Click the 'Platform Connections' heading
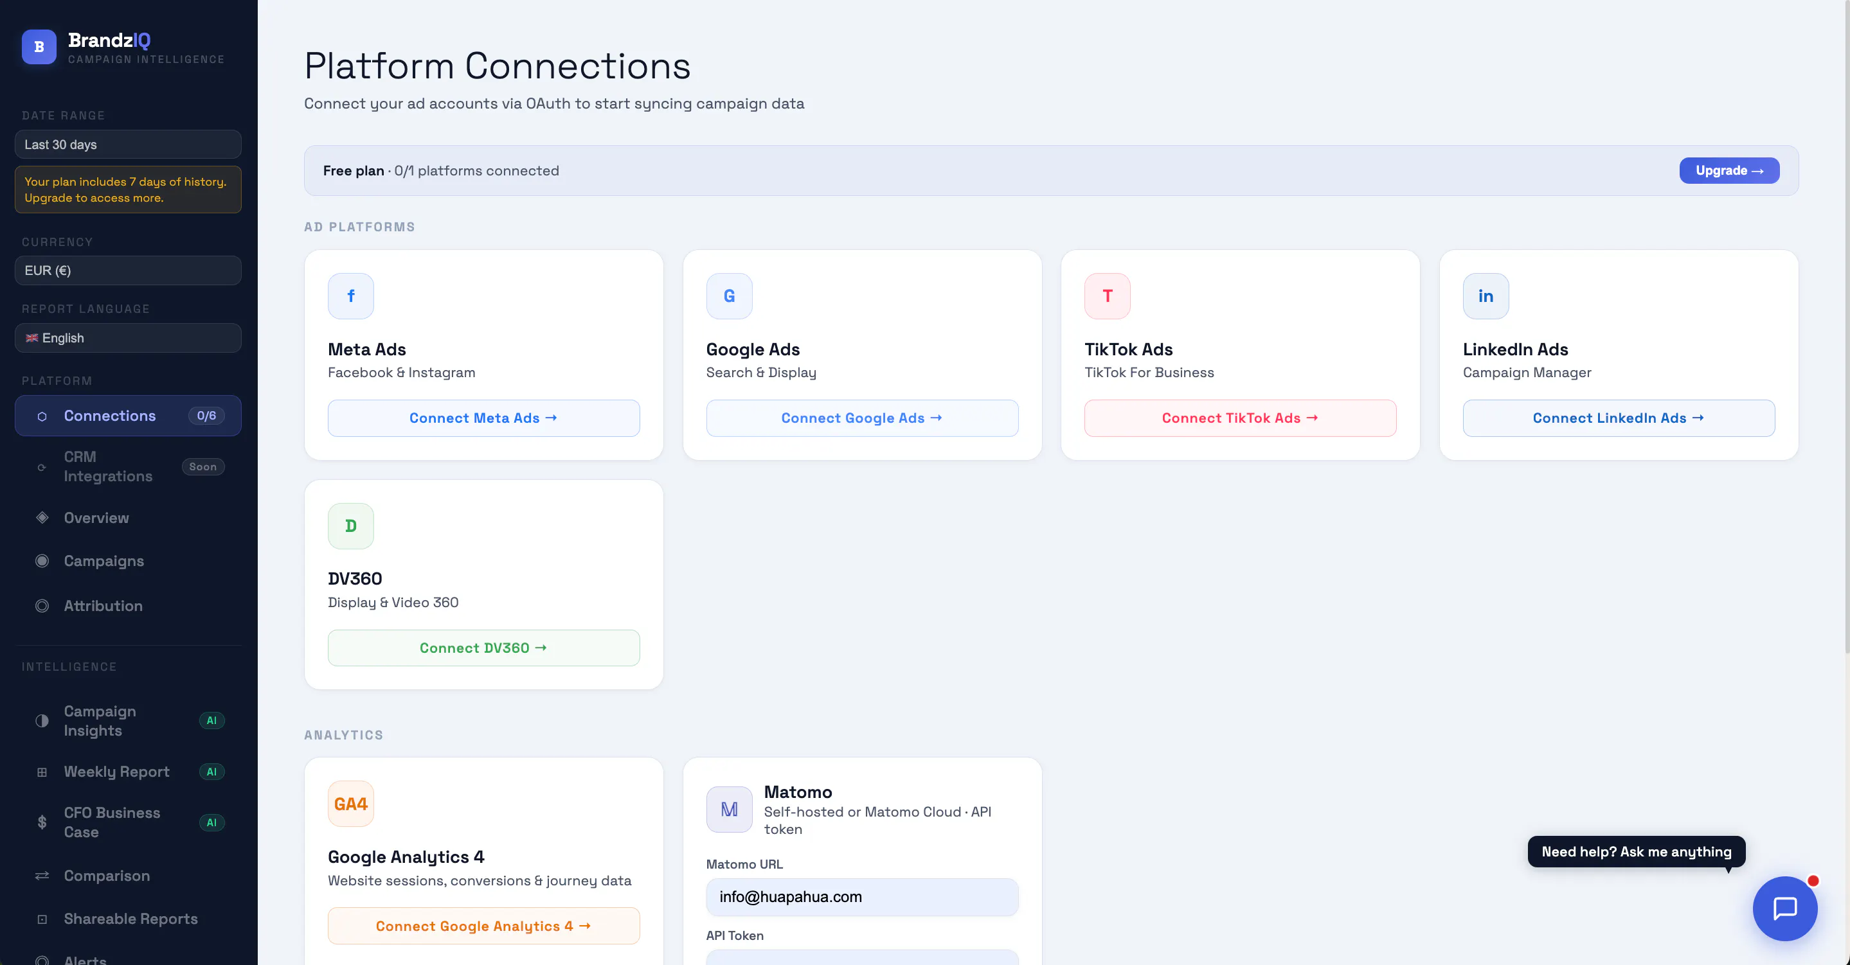Screen dimensions: 1850x965 pos(497,66)
